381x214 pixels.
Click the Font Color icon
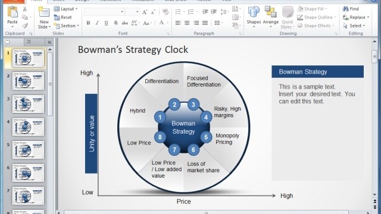161,23
